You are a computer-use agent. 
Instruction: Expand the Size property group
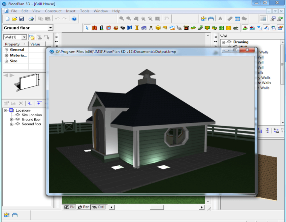tap(6, 61)
